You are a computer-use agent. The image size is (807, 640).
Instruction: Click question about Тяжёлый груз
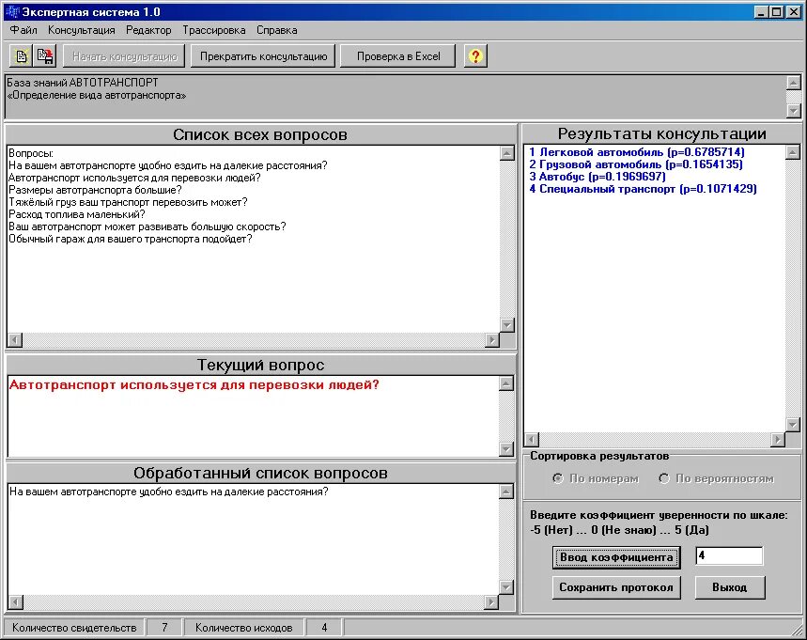(x=128, y=202)
